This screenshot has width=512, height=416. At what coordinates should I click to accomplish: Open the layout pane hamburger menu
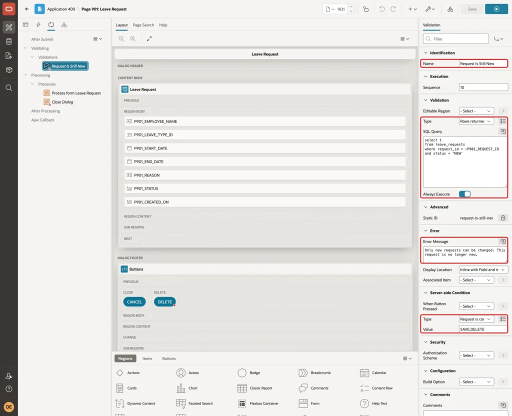pos(404,38)
